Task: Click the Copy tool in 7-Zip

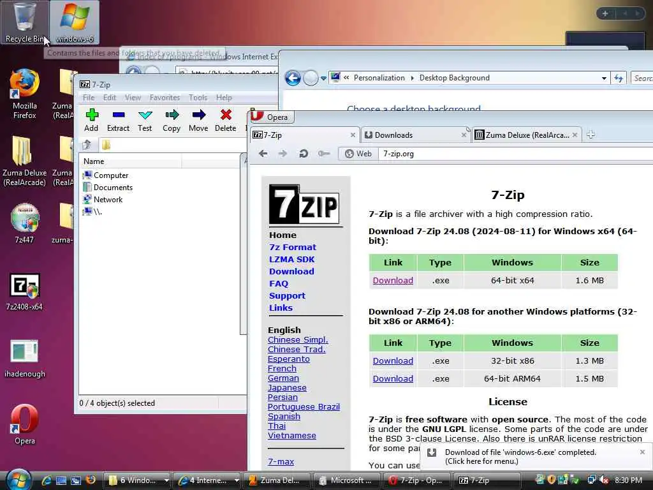Action: point(172,120)
